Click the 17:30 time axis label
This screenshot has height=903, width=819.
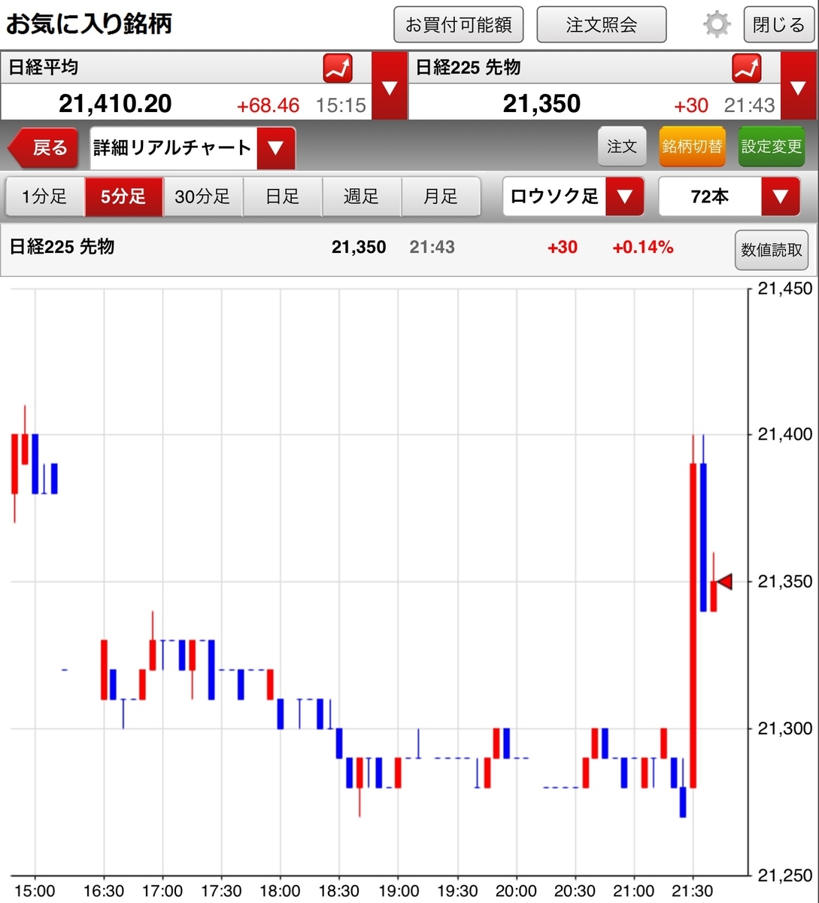(221, 892)
